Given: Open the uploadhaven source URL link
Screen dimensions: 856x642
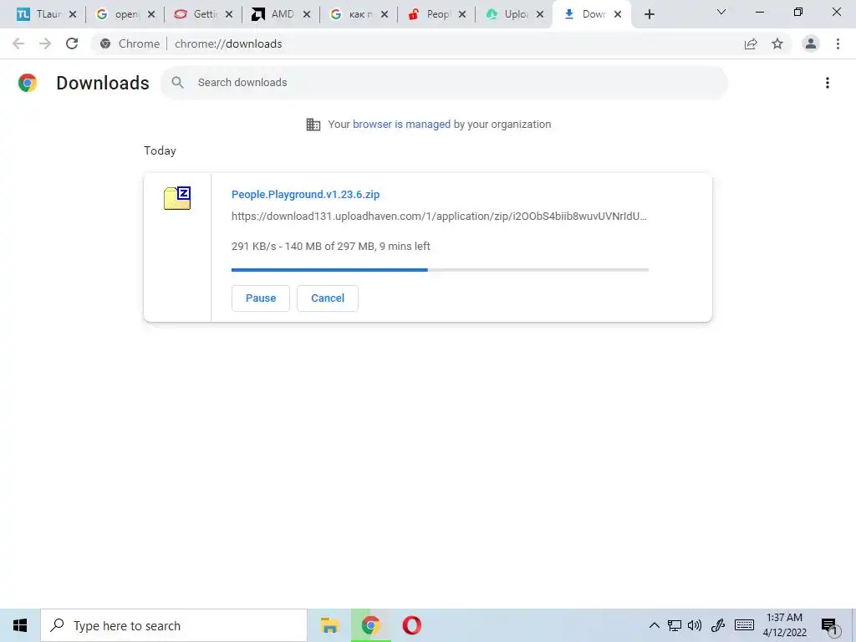Looking at the screenshot, I should (x=439, y=217).
